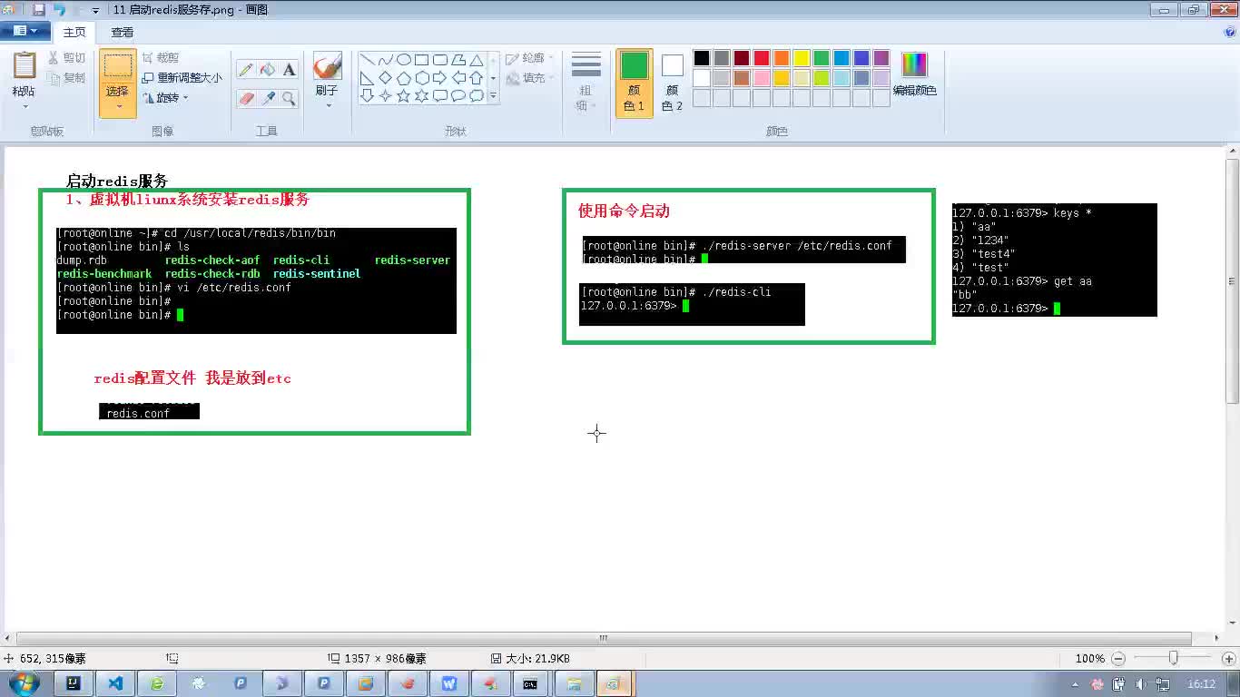Click the zoom out minus button
This screenshot has width=1240, height=697.
pos(1118,659)
